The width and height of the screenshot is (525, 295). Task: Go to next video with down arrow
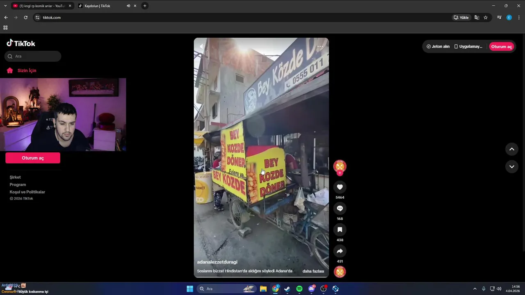click(x=511, y=167)
